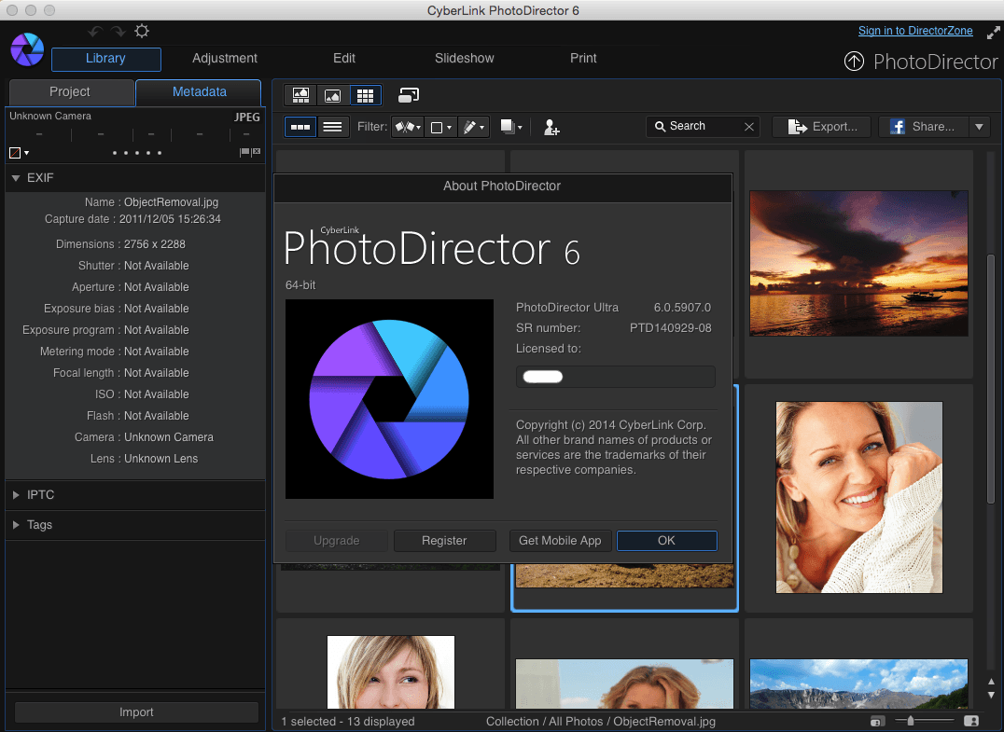The height and width of the screenshot is (732, 1004).
Task: Switch to browser only grid mode
Action: click(365, 95)
